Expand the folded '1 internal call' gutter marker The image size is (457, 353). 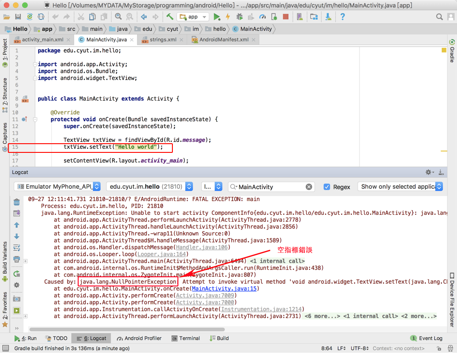[26, 261]
